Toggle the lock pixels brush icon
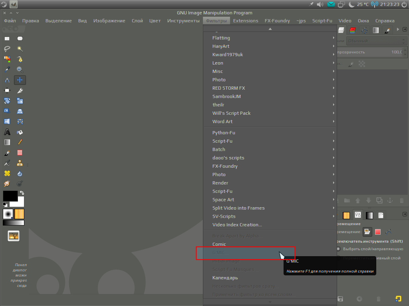Screen dimensions: 409x306 [x=351, y=64]
